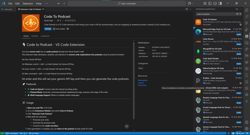The height and width of the screenshot is (135, 250).
Task: Click the Extensions icon in the activity bar
Action: pyautogui.click(x=247, y=36)
